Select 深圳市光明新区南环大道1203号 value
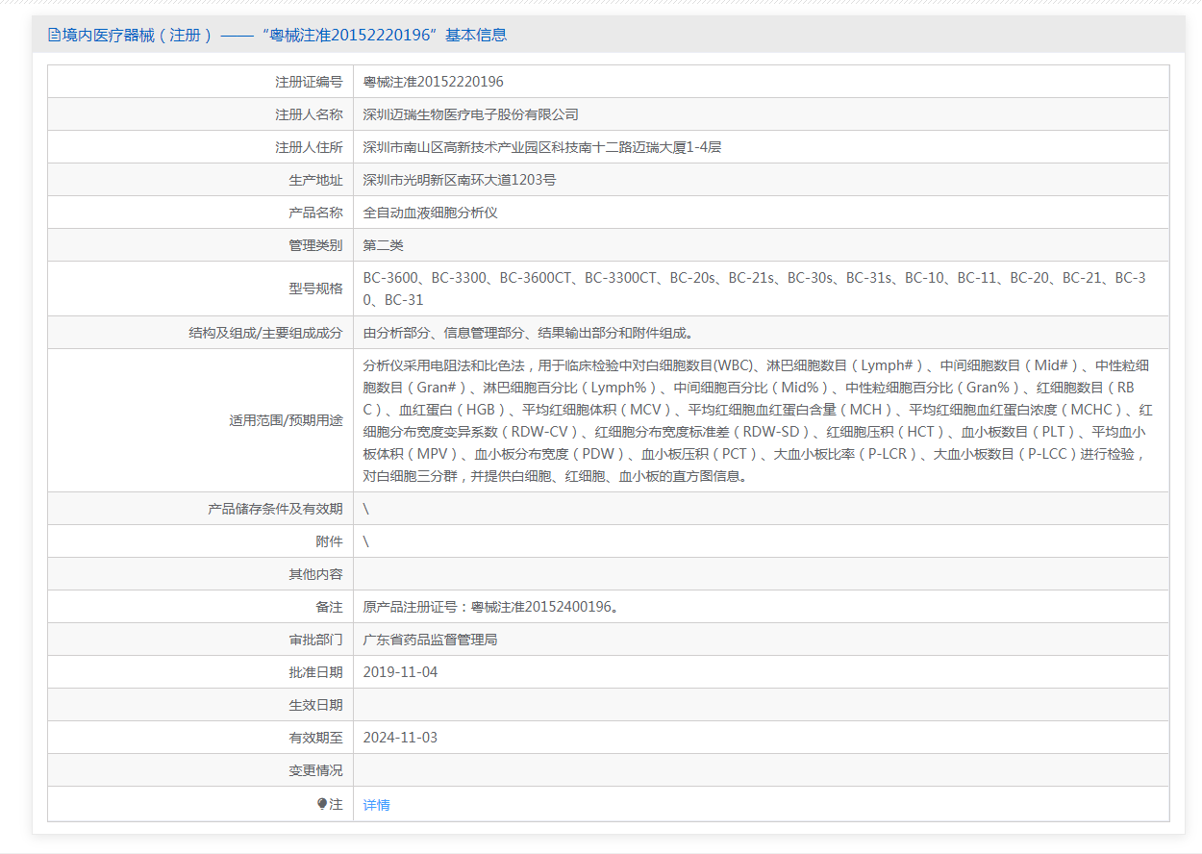1202x854 pixels. [460, 180]
